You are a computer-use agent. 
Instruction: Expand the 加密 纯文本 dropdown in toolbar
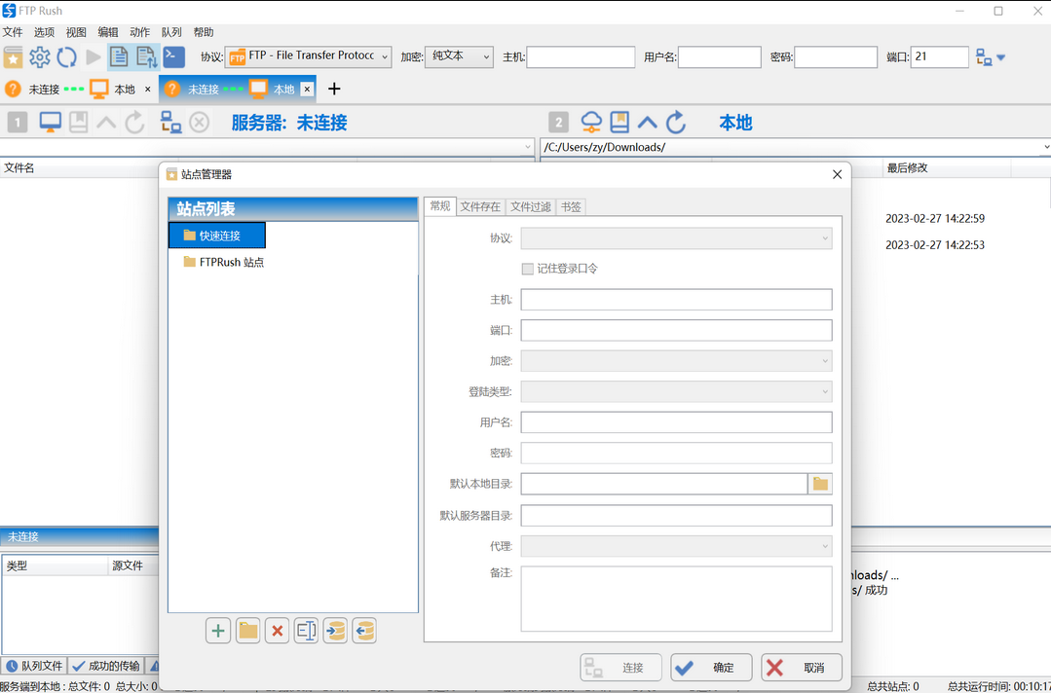[460, 56]
